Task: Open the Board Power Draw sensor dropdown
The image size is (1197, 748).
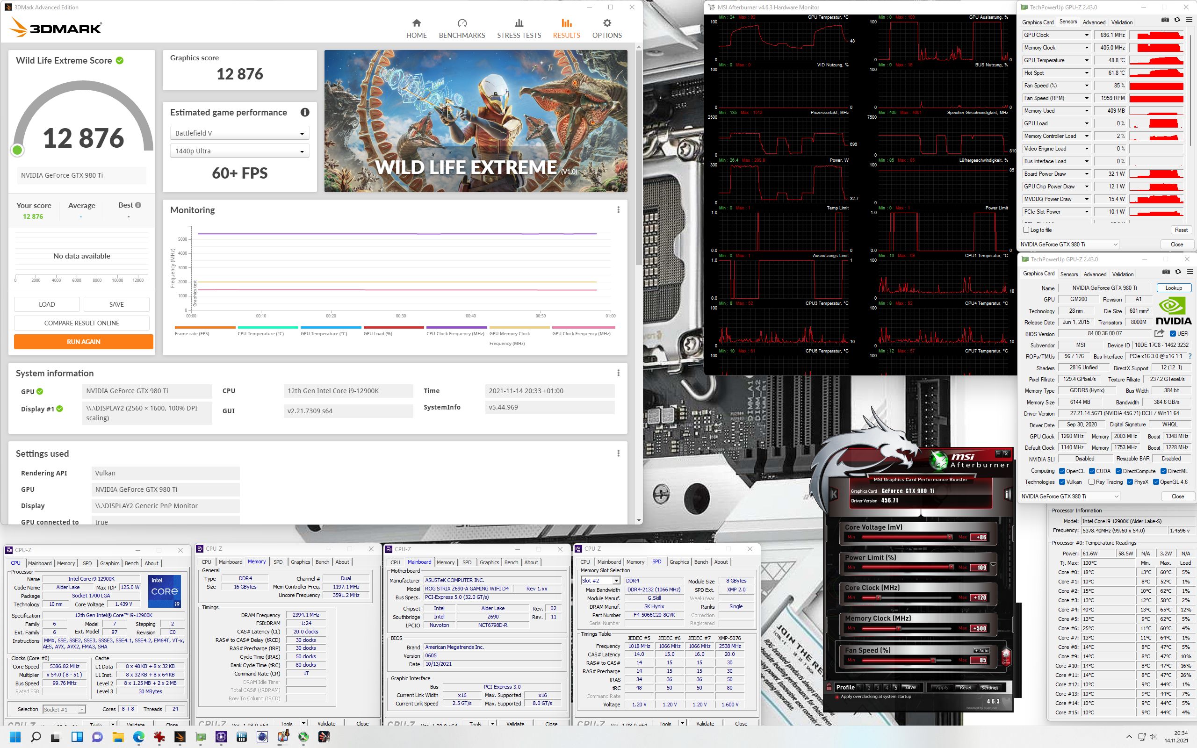Action: [1087, 173]
